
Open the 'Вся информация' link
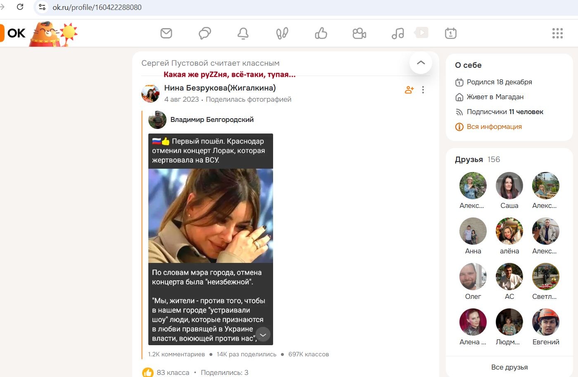point(495,126)
